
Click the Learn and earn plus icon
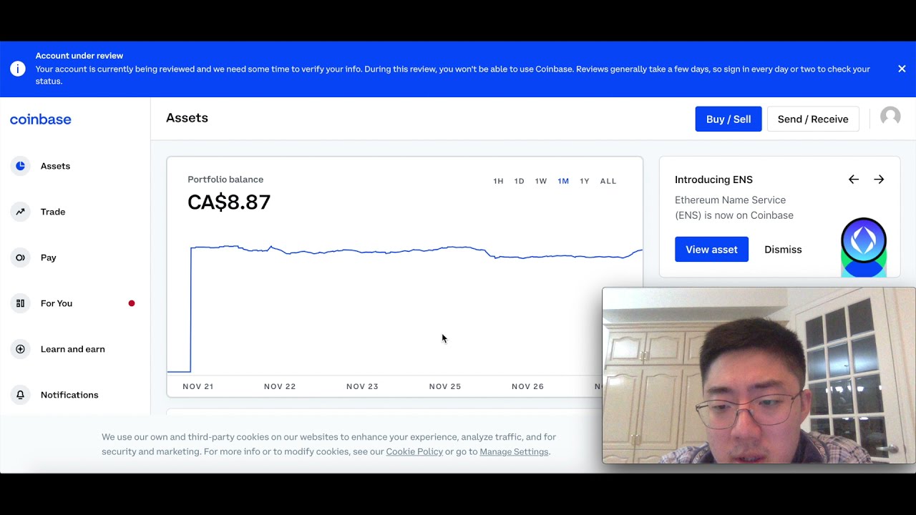(x=20, y=349)
